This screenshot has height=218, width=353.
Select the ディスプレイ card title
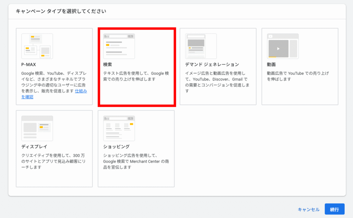tap(34, 147)
